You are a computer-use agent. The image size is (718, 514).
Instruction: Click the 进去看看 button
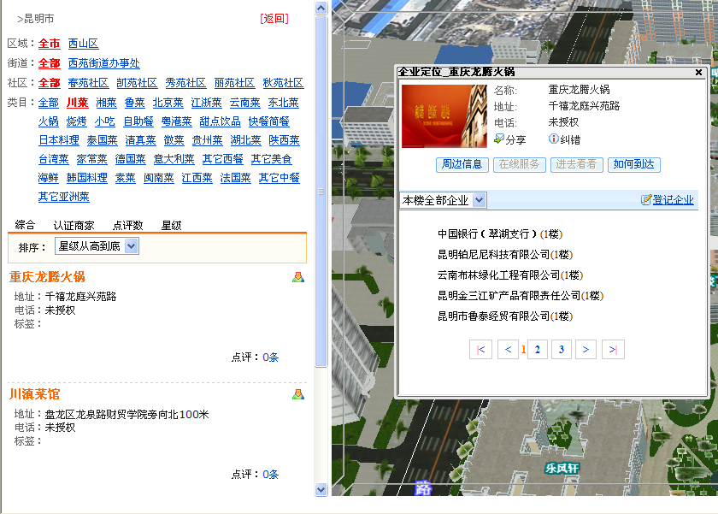point(576,164)
